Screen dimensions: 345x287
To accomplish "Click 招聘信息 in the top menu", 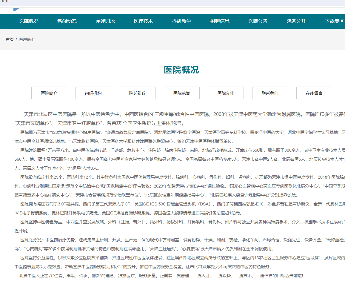I will pos(220,21).
